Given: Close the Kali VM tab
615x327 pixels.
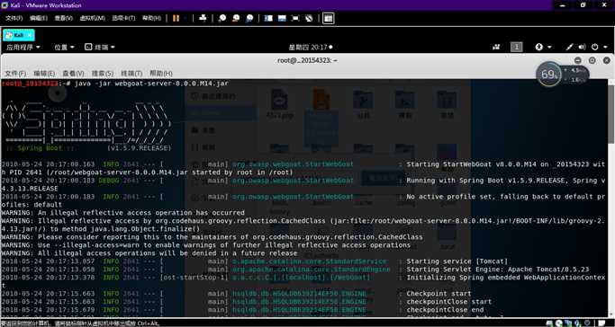Looking at the screenshot, I should coord(31,35).
